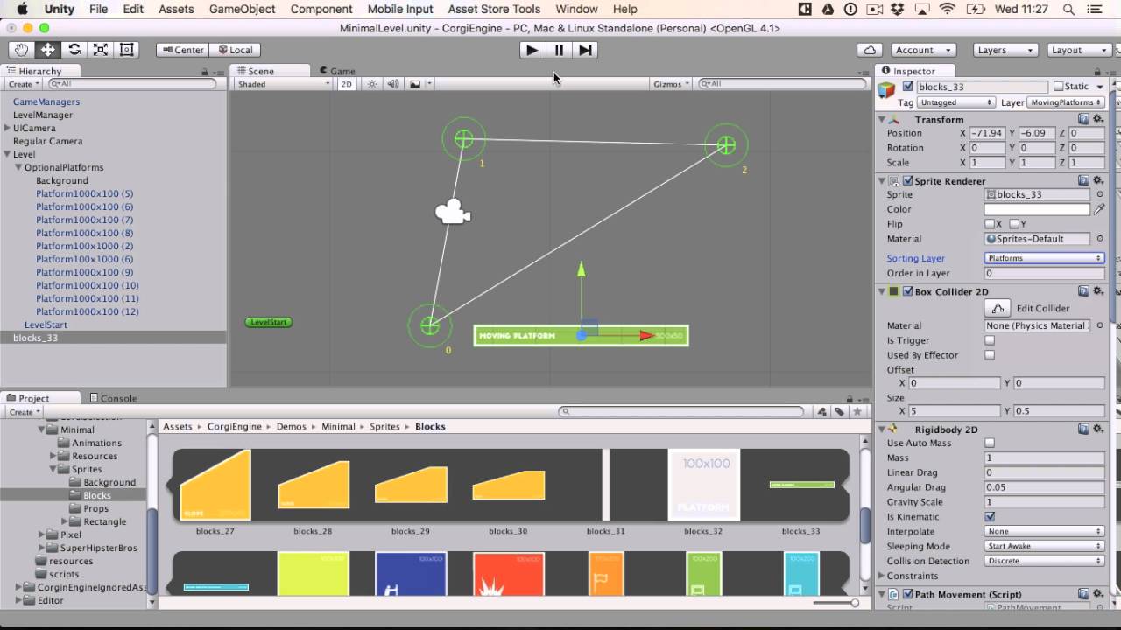Pick color with eyedropper icon
This screenshot has width=1121, height=630.
click(1099, 209)
